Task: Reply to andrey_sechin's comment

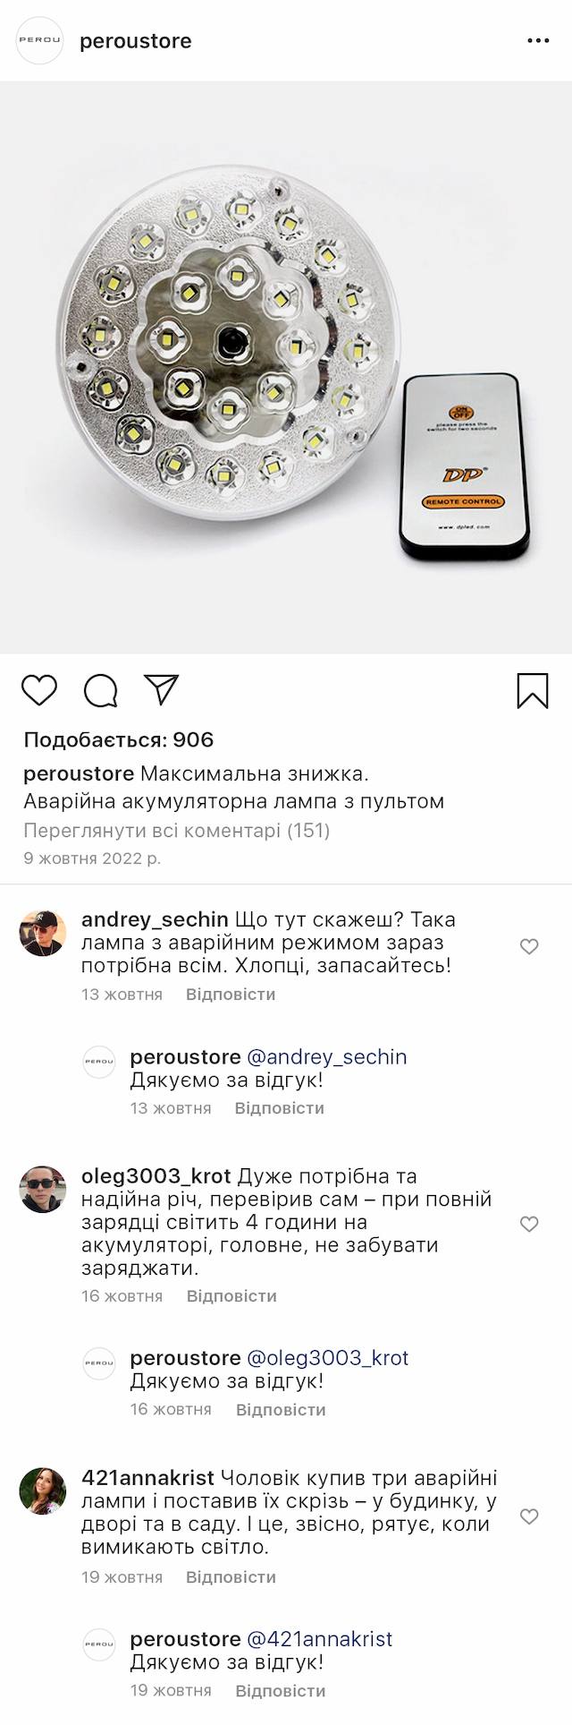Action: (231, 995)
